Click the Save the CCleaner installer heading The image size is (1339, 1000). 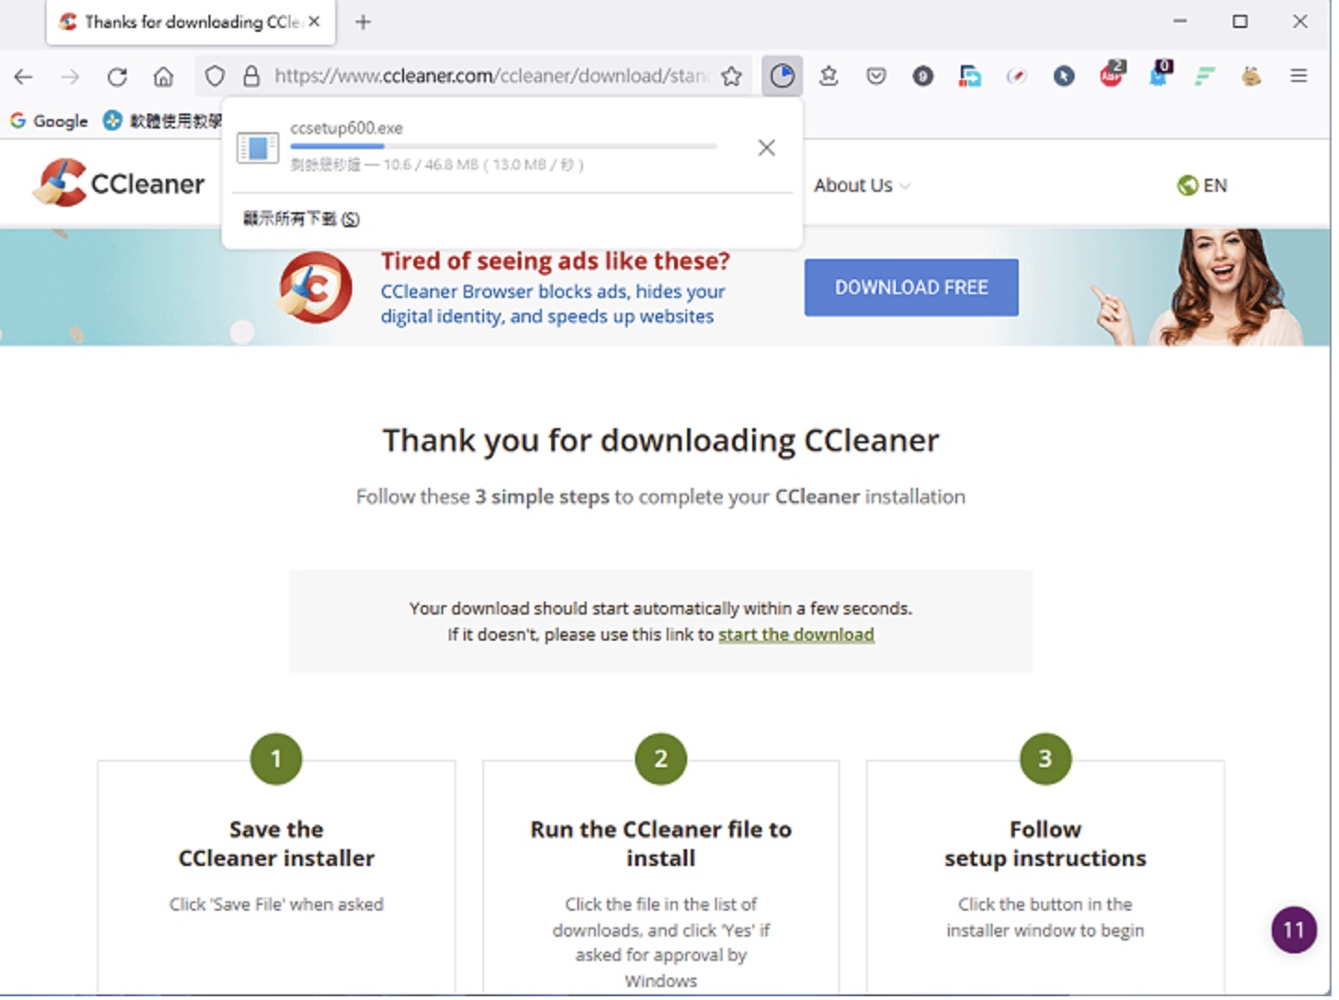pos(277,844)
